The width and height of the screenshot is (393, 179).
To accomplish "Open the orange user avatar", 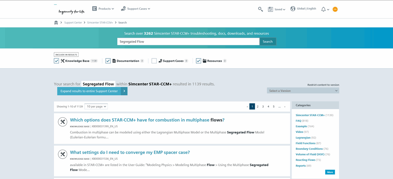I will [335, 9].
